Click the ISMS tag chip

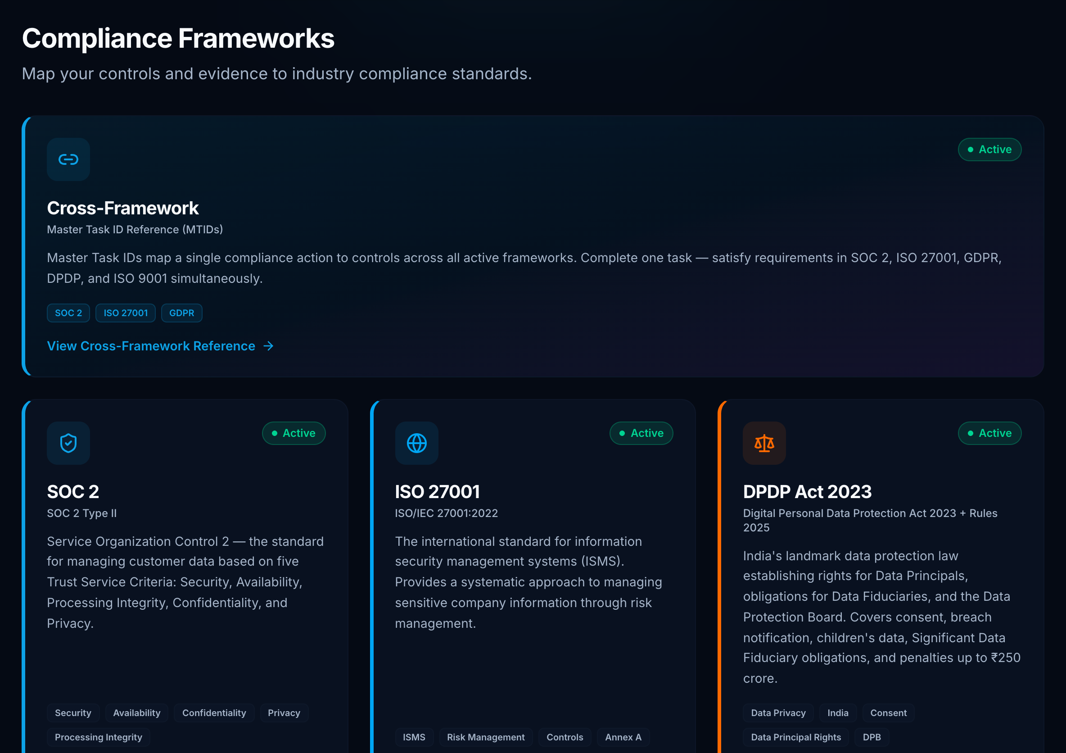[x=414, y=737]
